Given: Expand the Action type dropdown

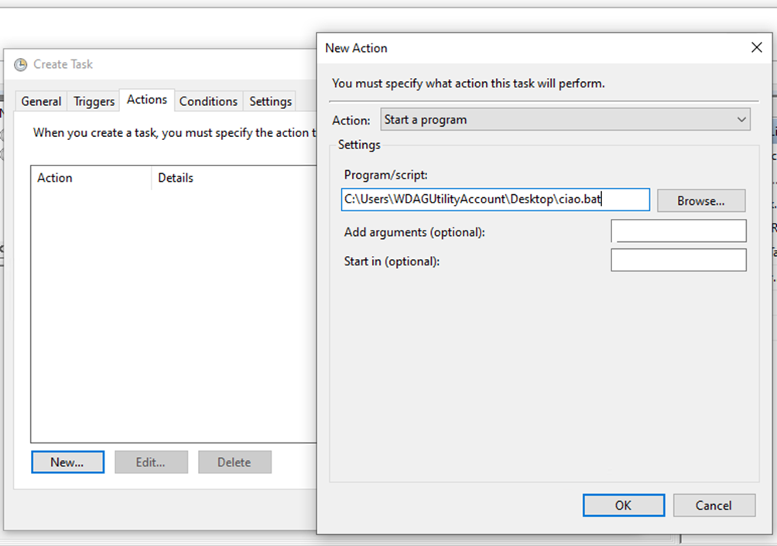Looking at the screenshot, I should (x=565, y=120).
